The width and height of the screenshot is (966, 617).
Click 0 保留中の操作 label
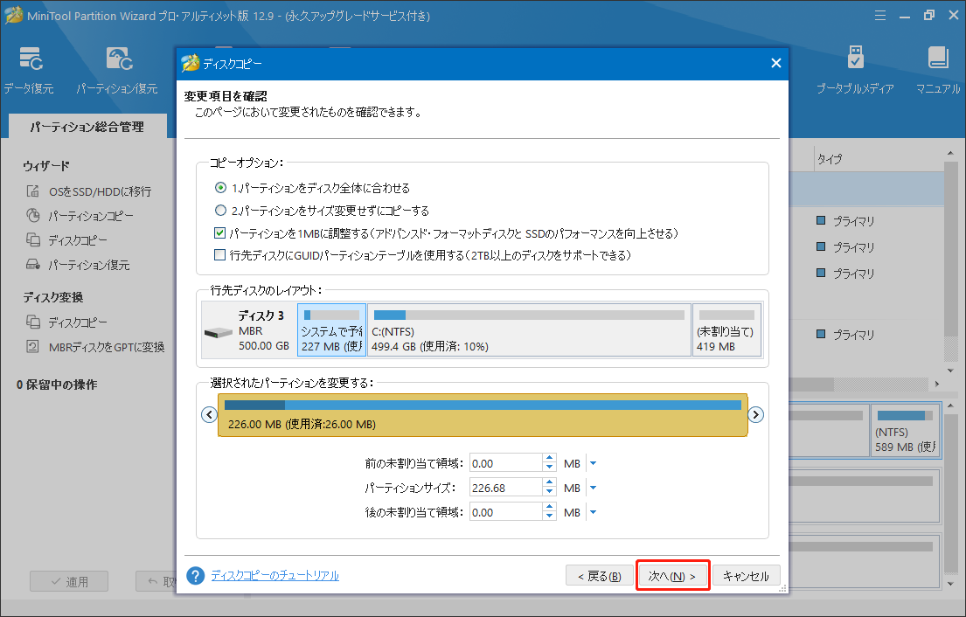[x=57, y=385]
